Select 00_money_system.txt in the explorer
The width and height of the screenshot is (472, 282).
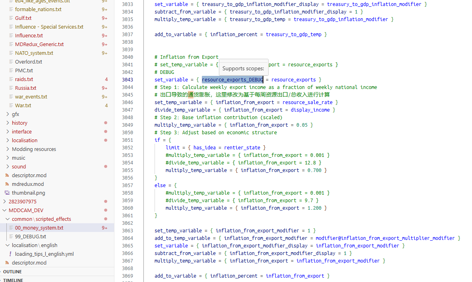click(39, 228)
